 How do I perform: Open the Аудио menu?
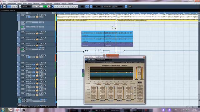(25, 3)
